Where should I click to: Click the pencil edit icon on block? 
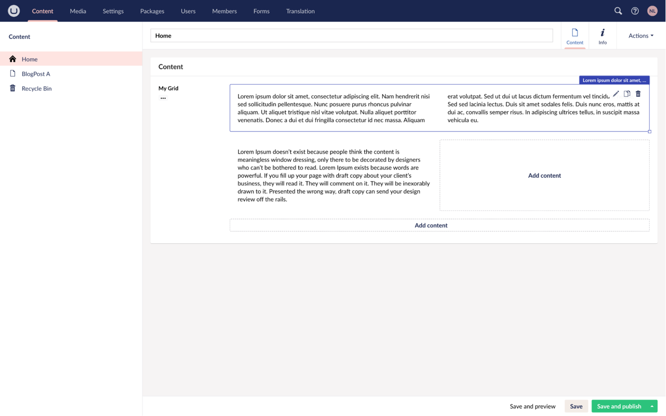pos(616,93)
